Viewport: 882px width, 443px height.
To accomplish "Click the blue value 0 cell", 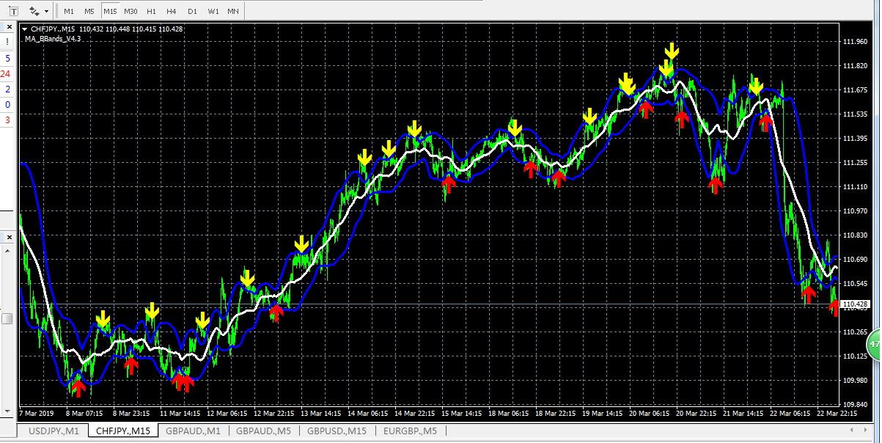I will click(7, 105).
